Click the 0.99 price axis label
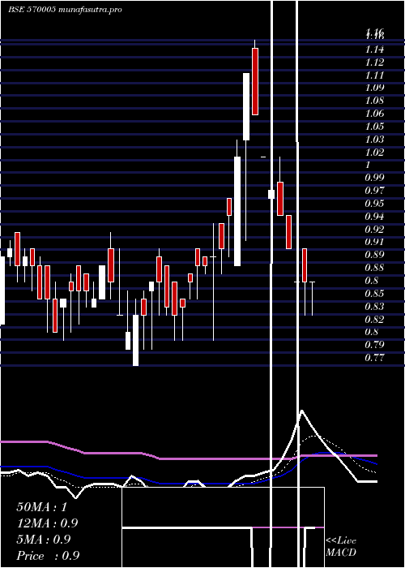Viewport: 405px width, 568px height. 374,178
